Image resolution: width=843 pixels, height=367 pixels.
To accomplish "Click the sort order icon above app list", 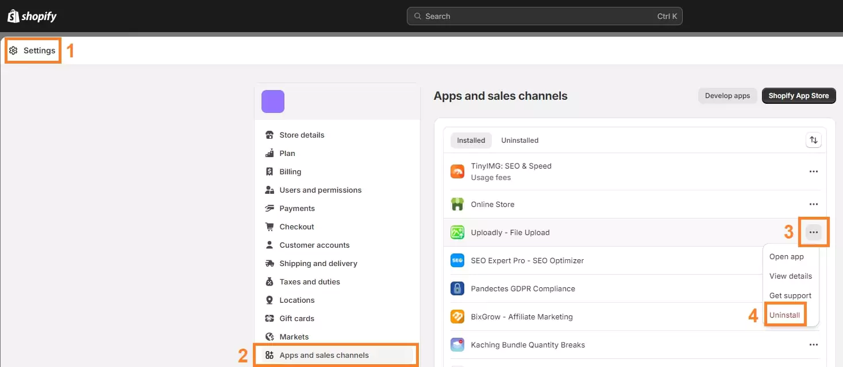I will coord(813,139).
